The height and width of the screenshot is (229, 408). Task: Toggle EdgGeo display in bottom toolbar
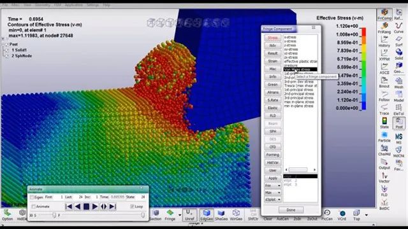click(207, 215)
